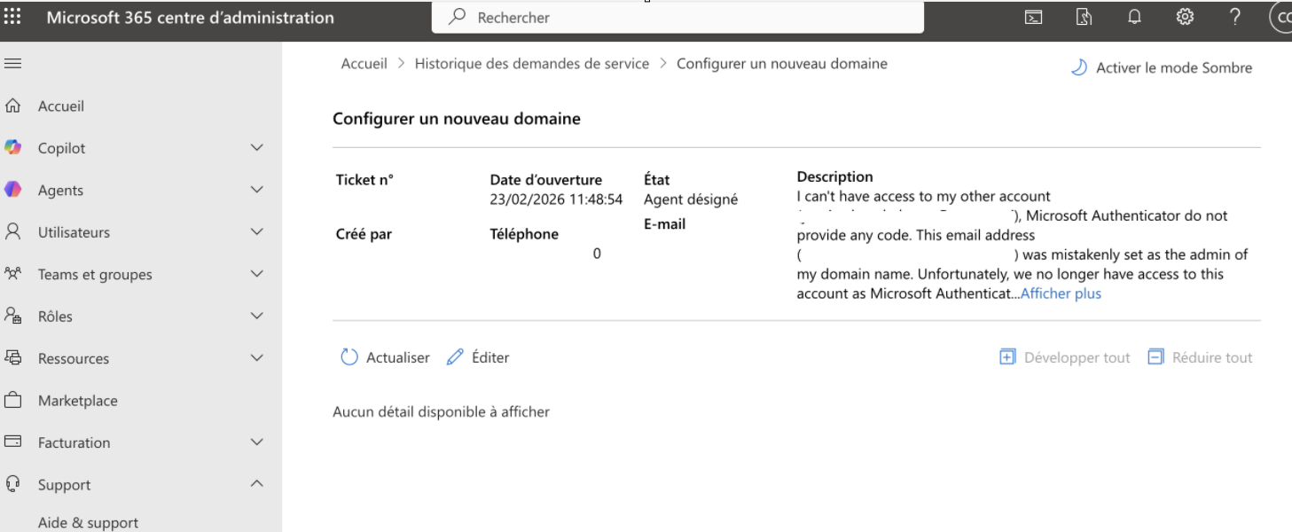Select Teams et groupes label in sidebar

click(x=95, y=275)
